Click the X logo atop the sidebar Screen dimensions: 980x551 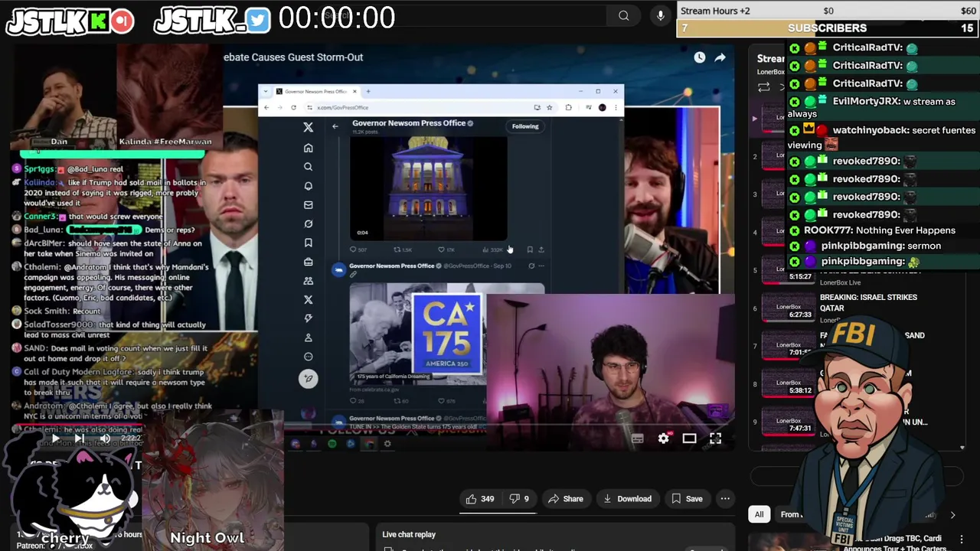309,128
